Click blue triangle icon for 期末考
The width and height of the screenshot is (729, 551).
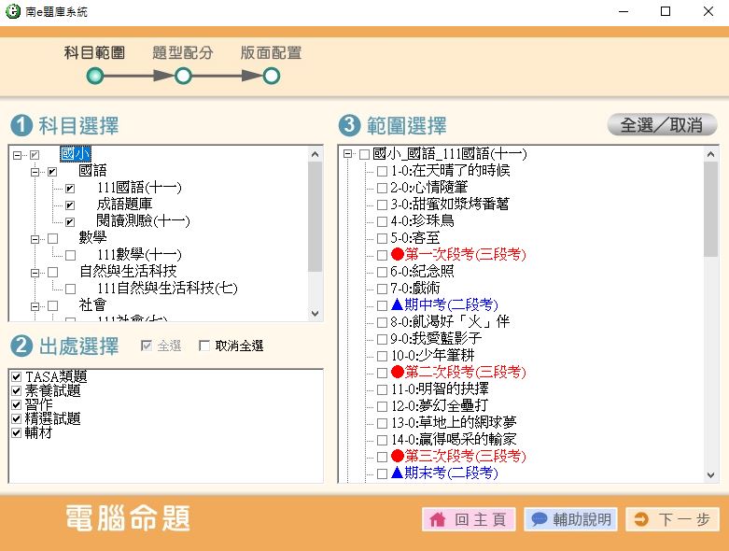tap(397, 473)
